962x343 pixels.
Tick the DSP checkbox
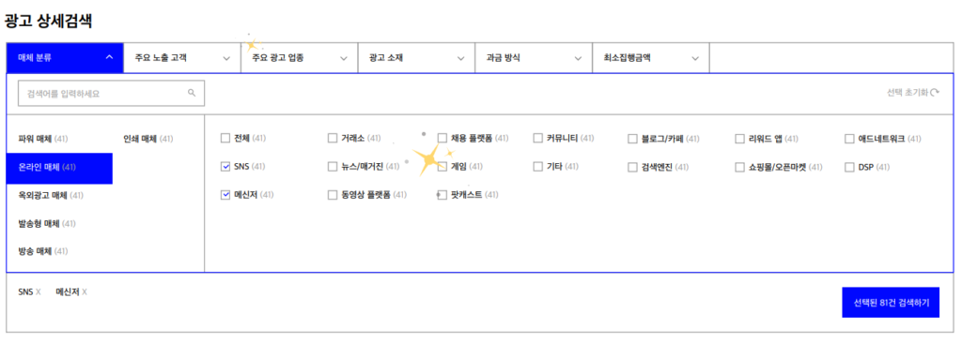point(849,167)
